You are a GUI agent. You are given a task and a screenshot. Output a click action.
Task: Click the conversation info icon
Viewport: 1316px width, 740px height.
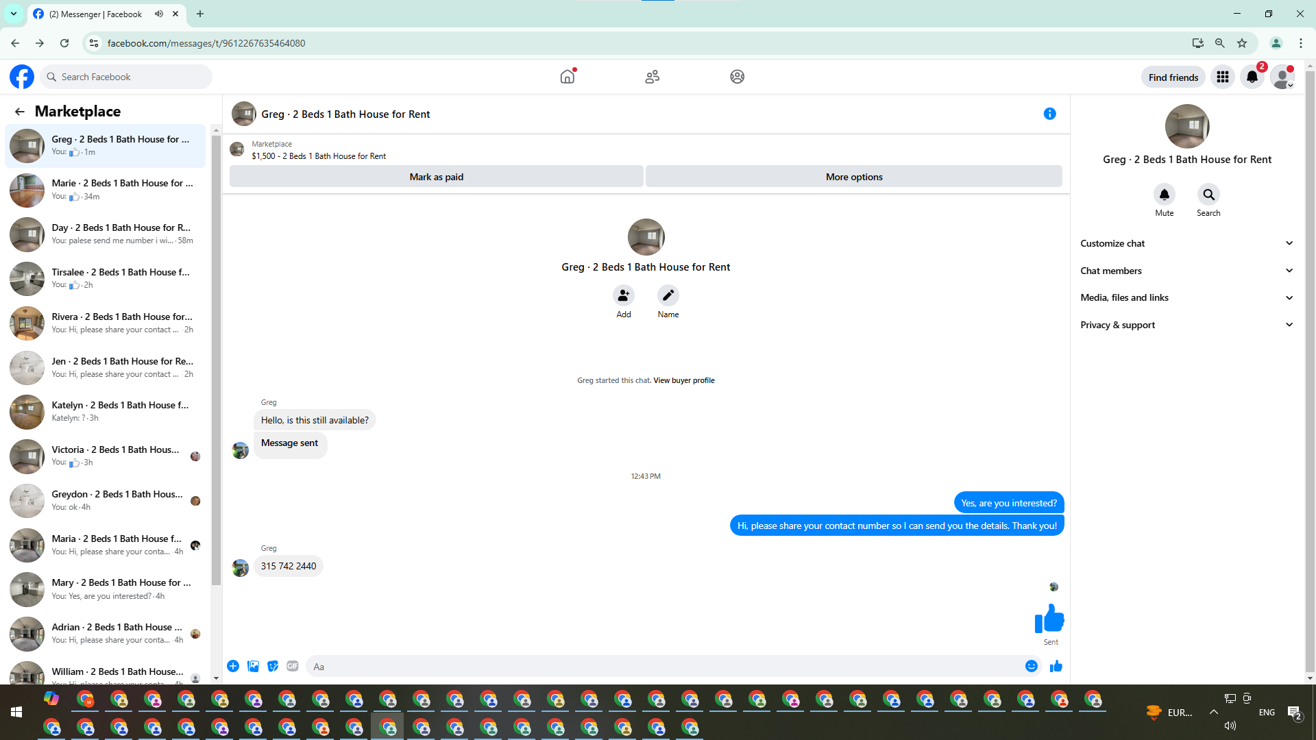pyautogui.click(x=1049, y=114)
